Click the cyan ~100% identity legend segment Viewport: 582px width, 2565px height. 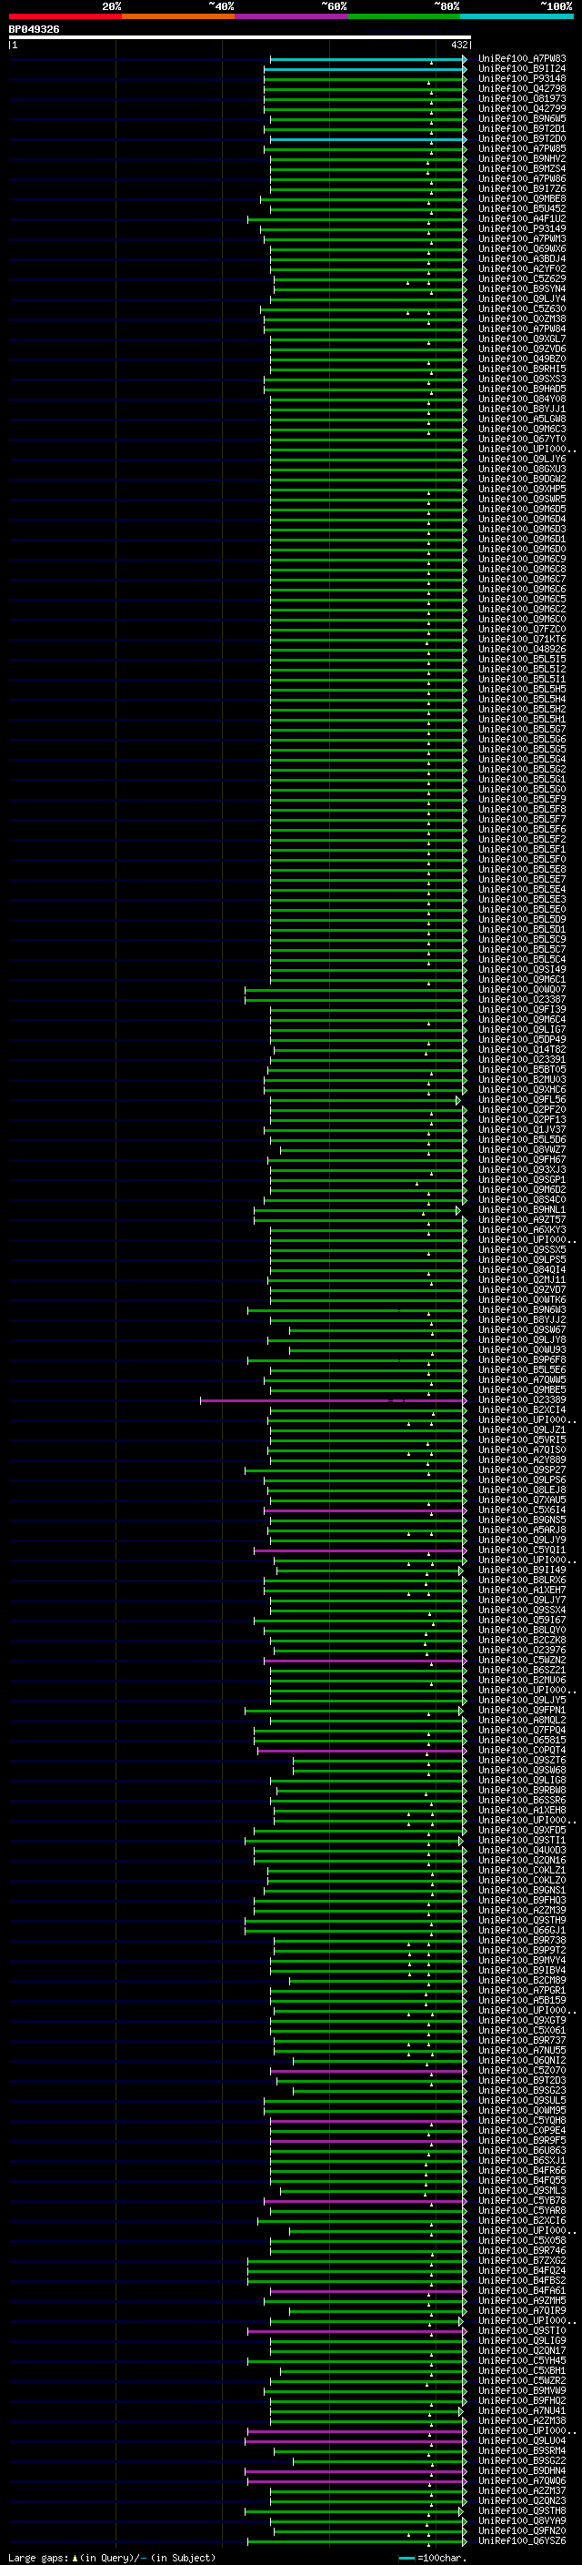click(517, 16)
